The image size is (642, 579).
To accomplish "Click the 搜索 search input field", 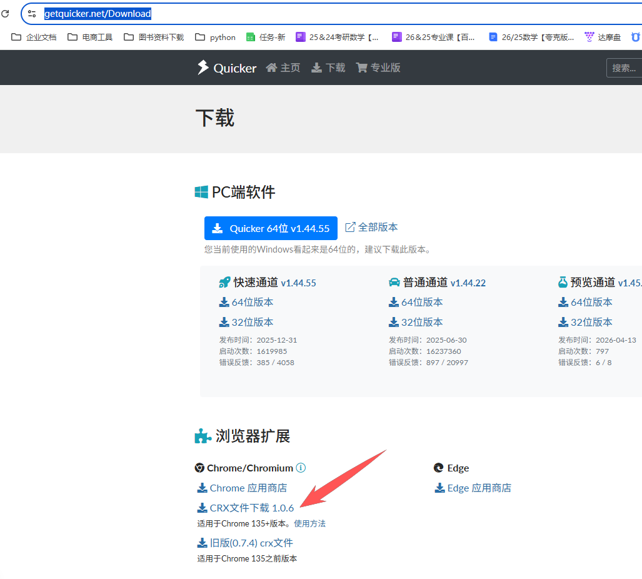I will point(624,68).
